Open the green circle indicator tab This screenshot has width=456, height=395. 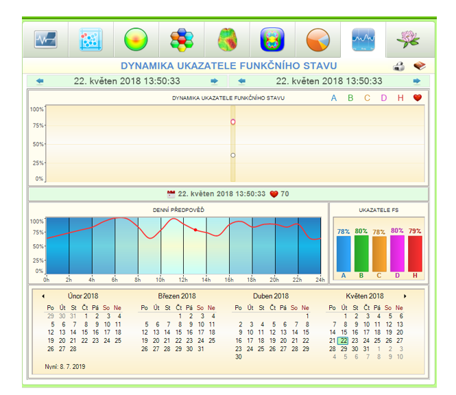pos(136,39)
